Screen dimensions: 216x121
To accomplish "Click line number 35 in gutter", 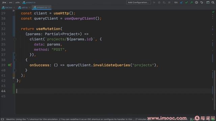I will tap(3, 44).
